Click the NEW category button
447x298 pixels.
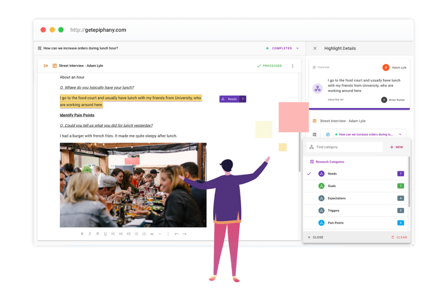pos(396,147)
